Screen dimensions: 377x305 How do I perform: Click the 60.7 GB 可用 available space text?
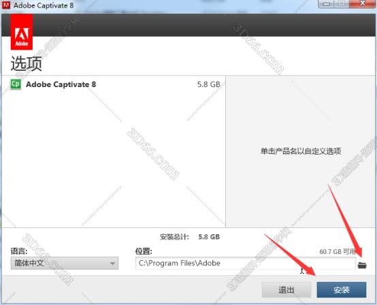point(338,252)
